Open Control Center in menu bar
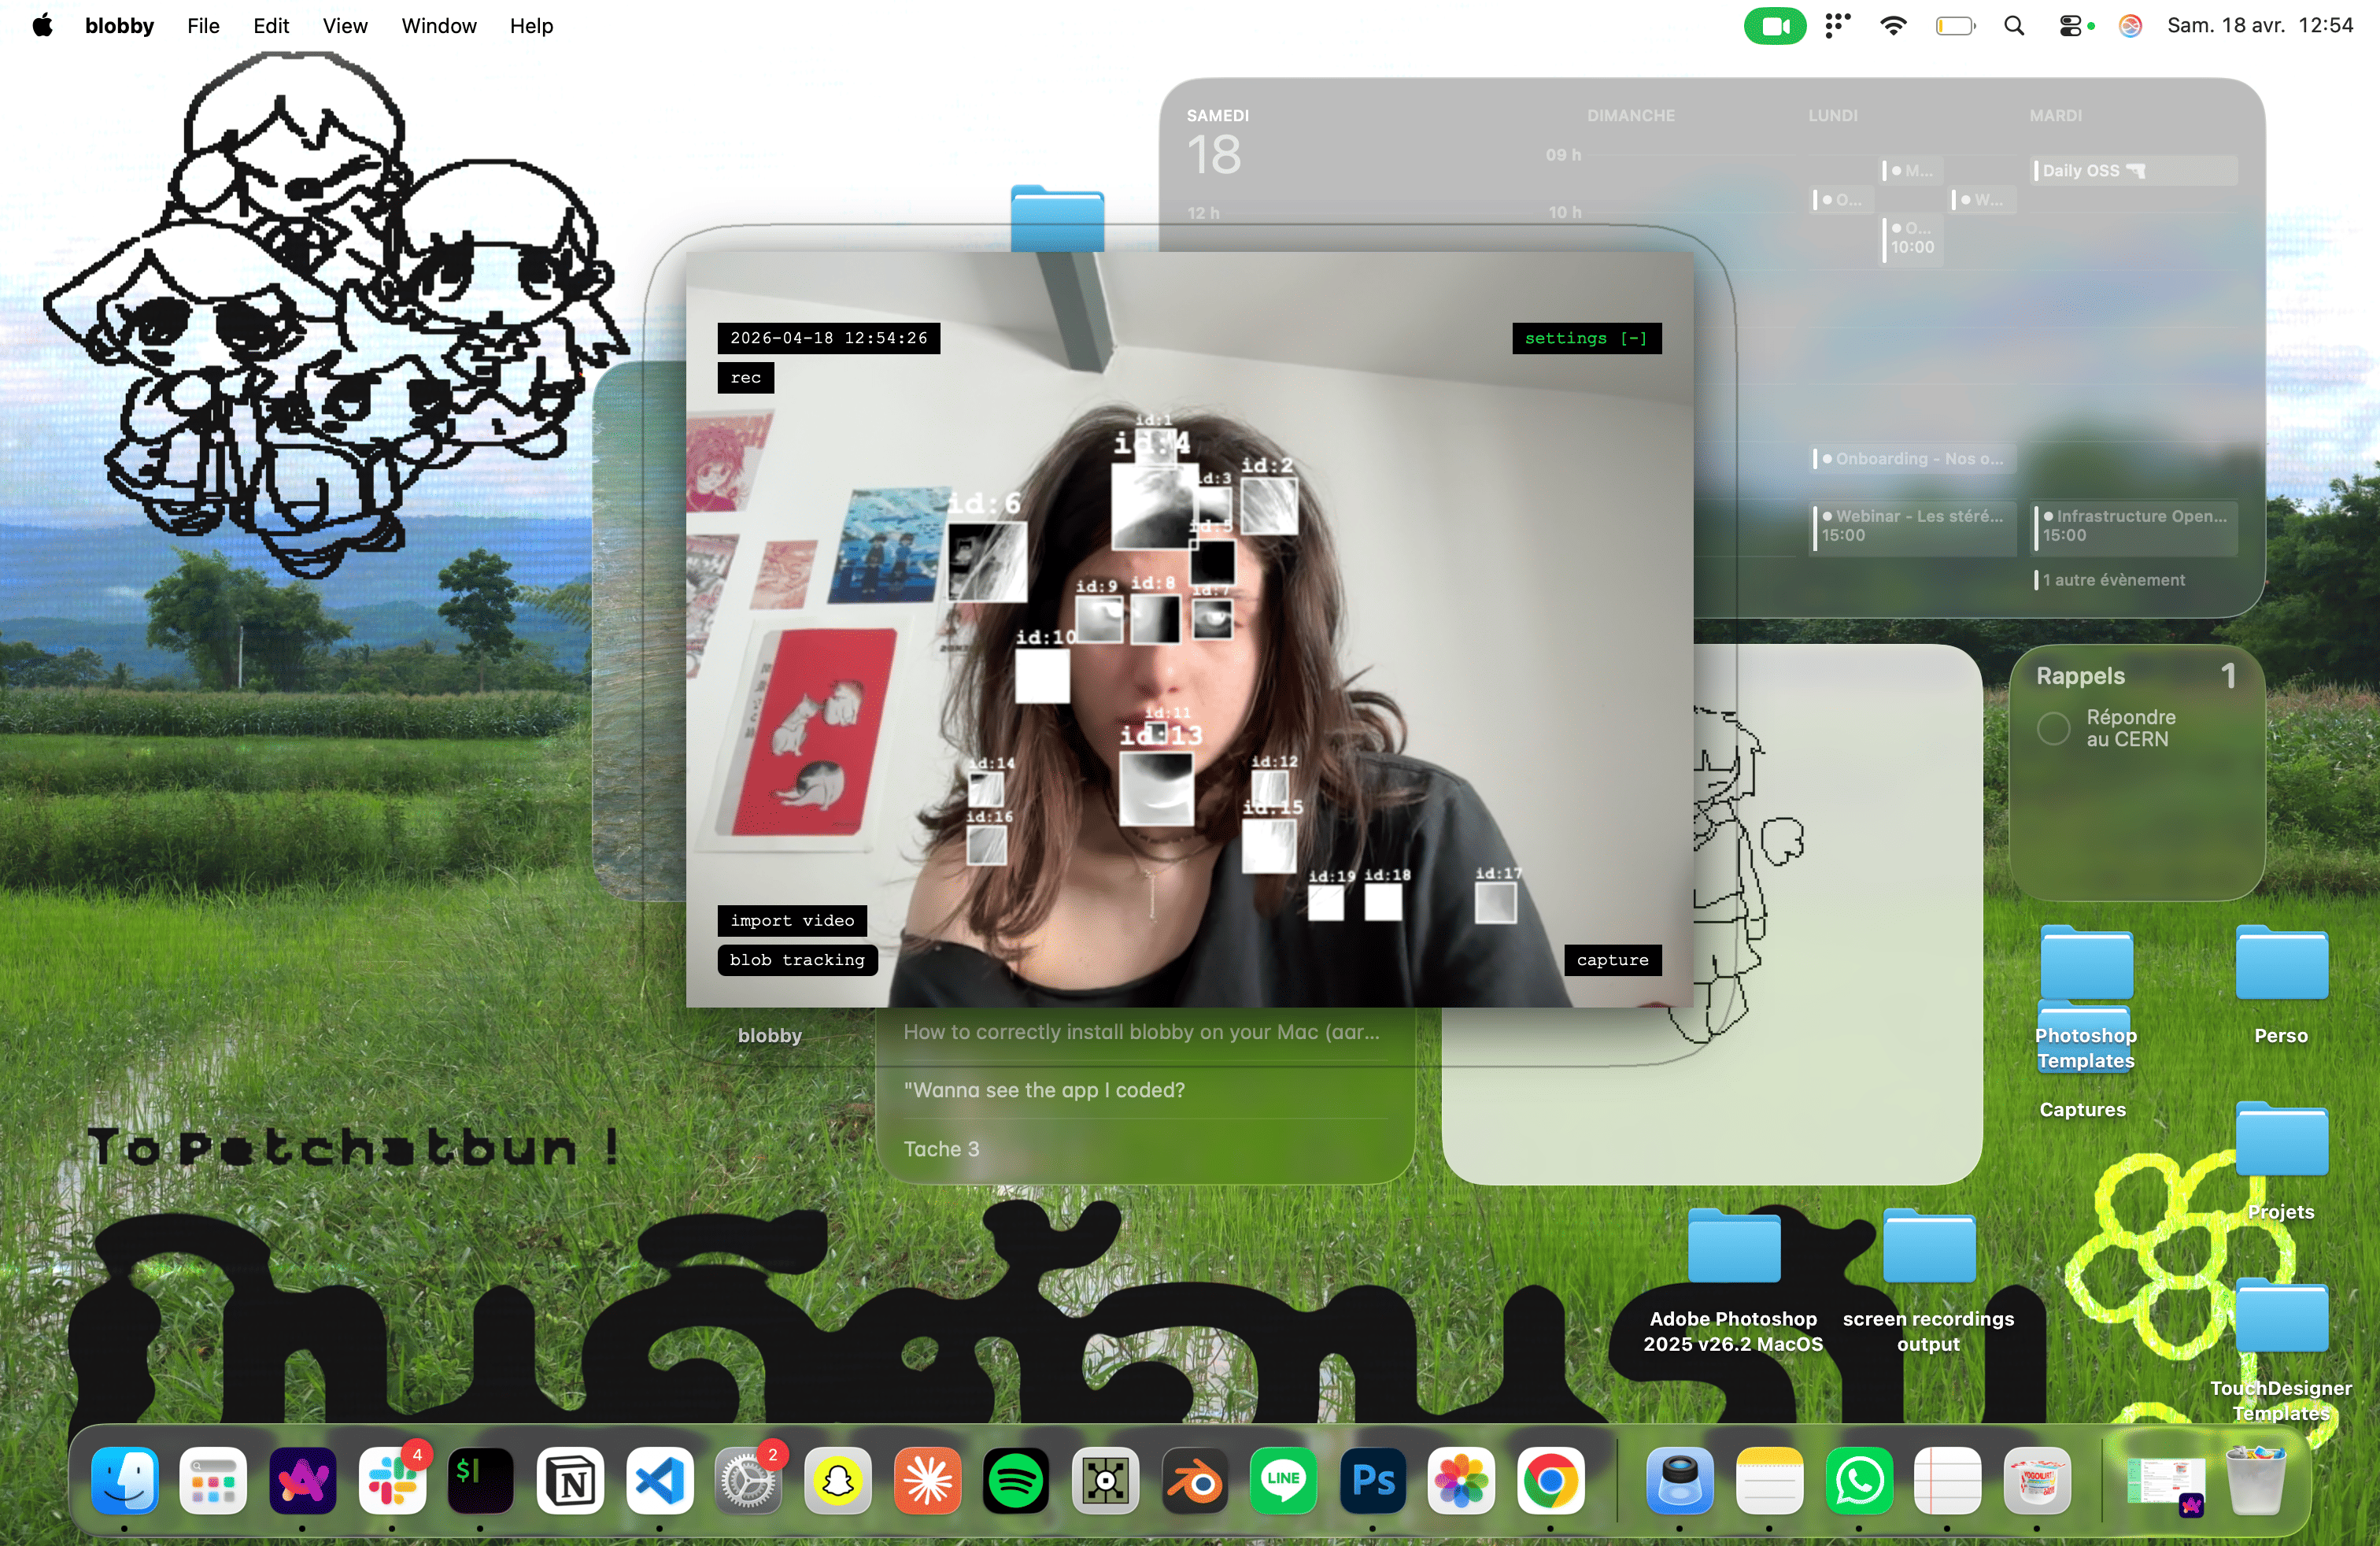The width and height of the screenshot is (2380, 1546). tap(2070, 26)
